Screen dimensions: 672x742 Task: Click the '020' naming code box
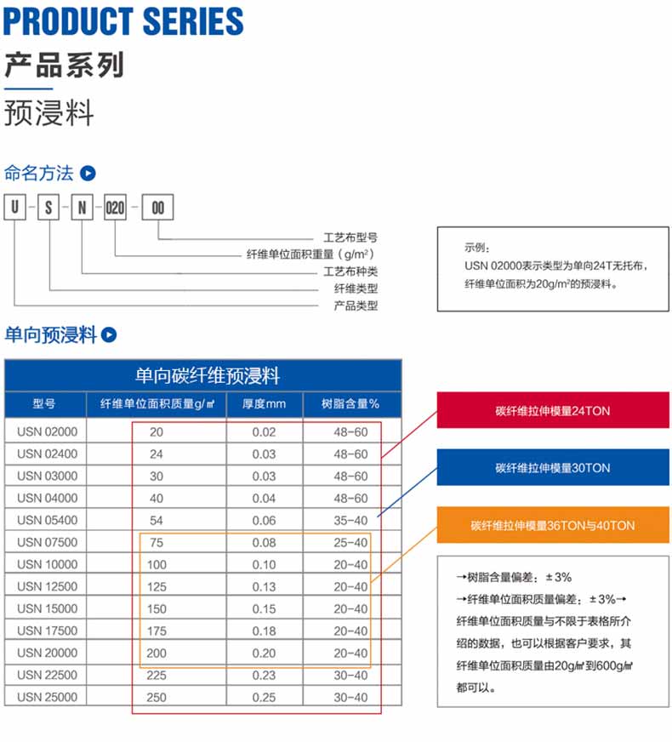pyautogui.click(x=115, y=208)
